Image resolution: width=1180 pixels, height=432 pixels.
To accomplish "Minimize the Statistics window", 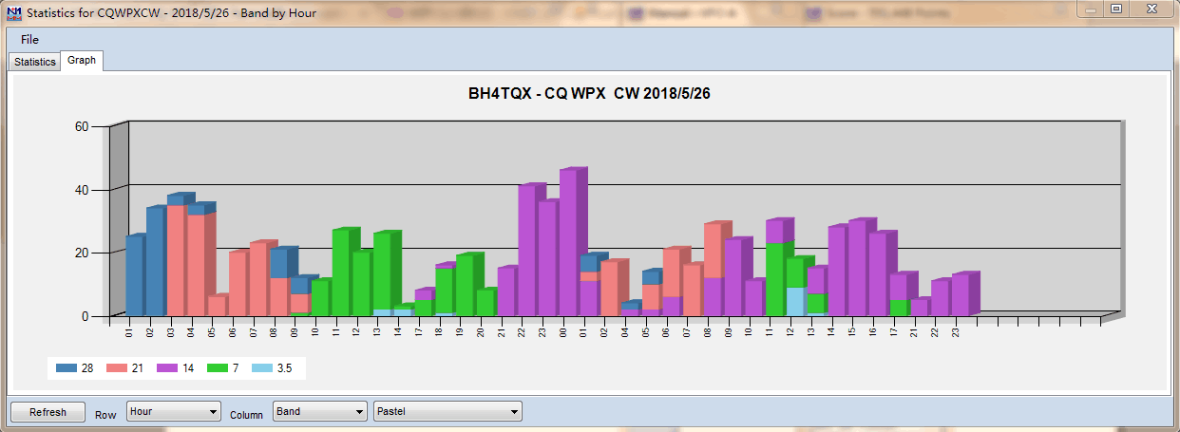I will pyautogui.click(x=1091, y=9).
